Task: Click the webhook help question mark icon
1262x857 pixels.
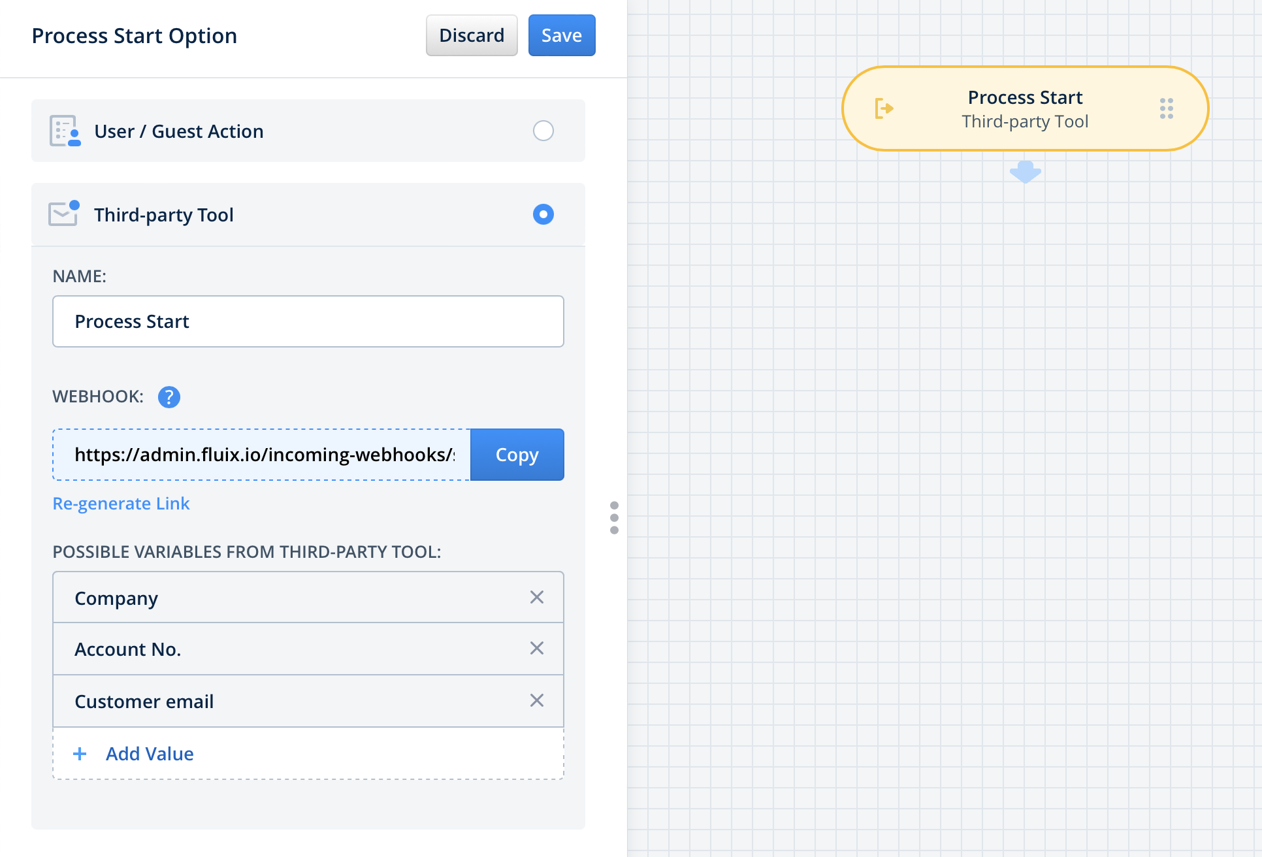Action: pos(169,396)
